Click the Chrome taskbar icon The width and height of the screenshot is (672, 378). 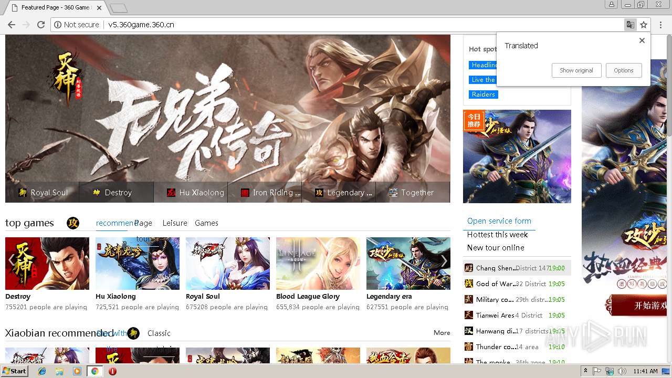pos(94,371)
